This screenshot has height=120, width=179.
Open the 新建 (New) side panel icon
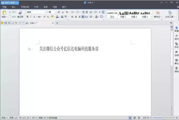tap(176, 29)
